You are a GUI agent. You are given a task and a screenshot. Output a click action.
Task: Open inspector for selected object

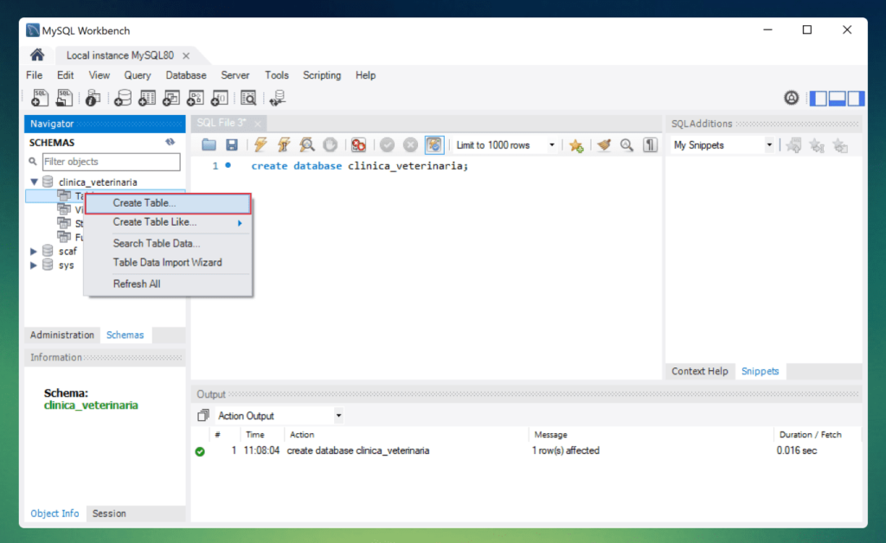pos(93,99)
